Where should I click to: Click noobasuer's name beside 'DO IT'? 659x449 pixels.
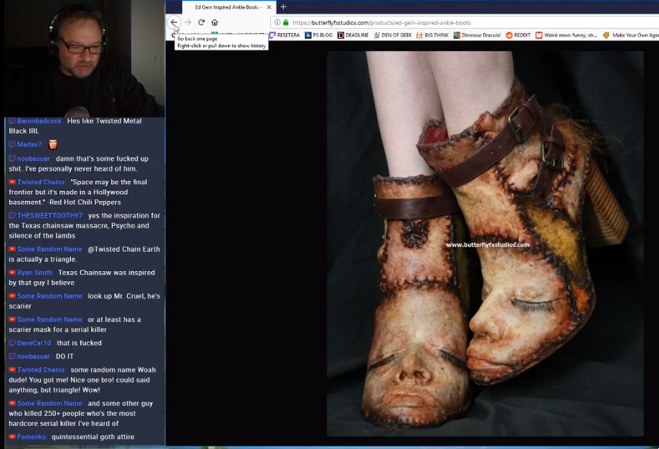click(x=34, y=356)
